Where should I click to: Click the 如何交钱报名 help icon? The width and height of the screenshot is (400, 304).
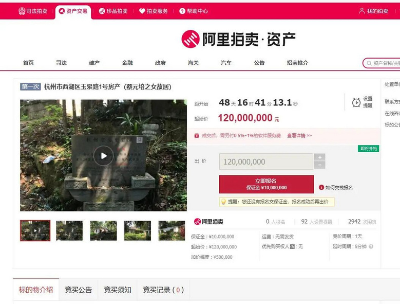(x=321, y=188)
